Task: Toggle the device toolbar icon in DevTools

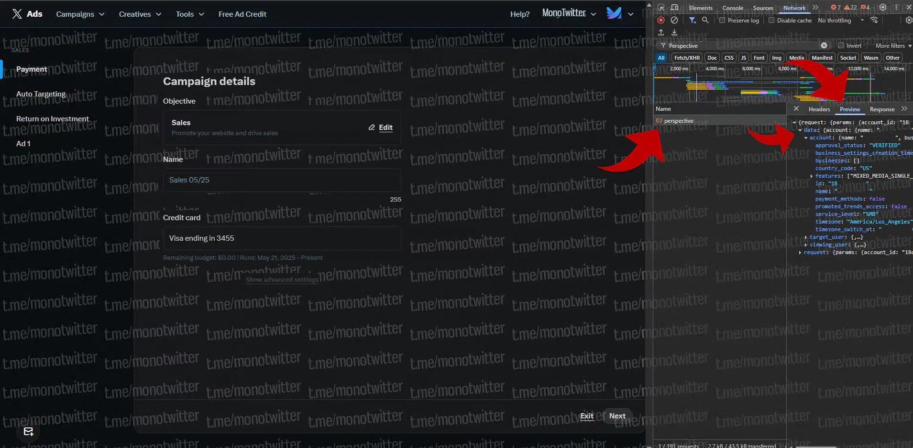Action: [674, 8]
